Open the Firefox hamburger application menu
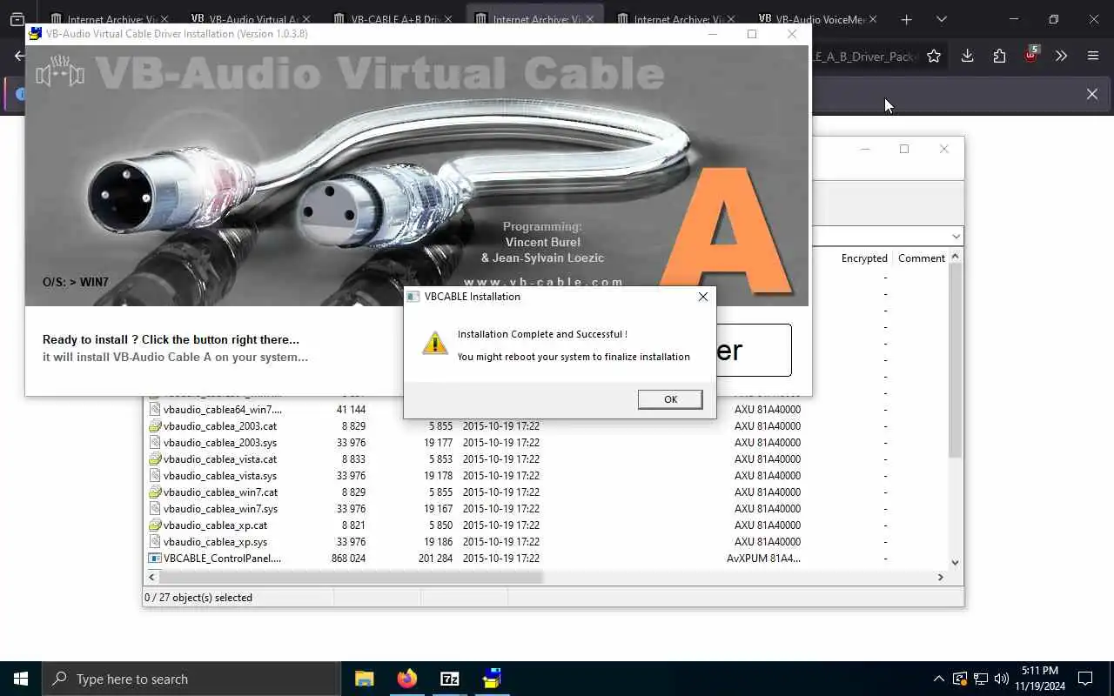Image resolution: width=1114 pixels, height=696 pixels. (1093, 57)
